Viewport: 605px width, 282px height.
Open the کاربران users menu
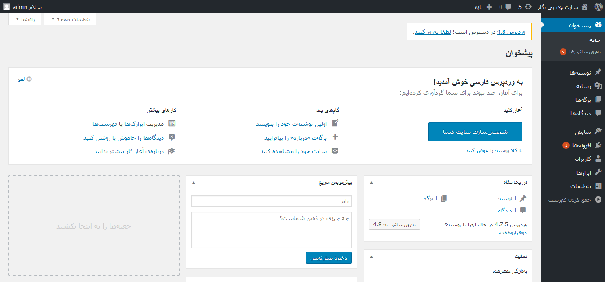pyautogui.click(x=573, y=159)
